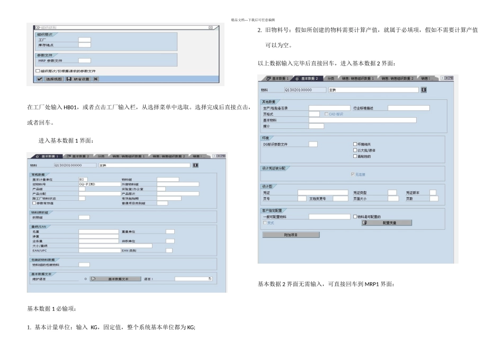Click the 旧物料号 input field

pyautogui.click(x=100, y=184)
